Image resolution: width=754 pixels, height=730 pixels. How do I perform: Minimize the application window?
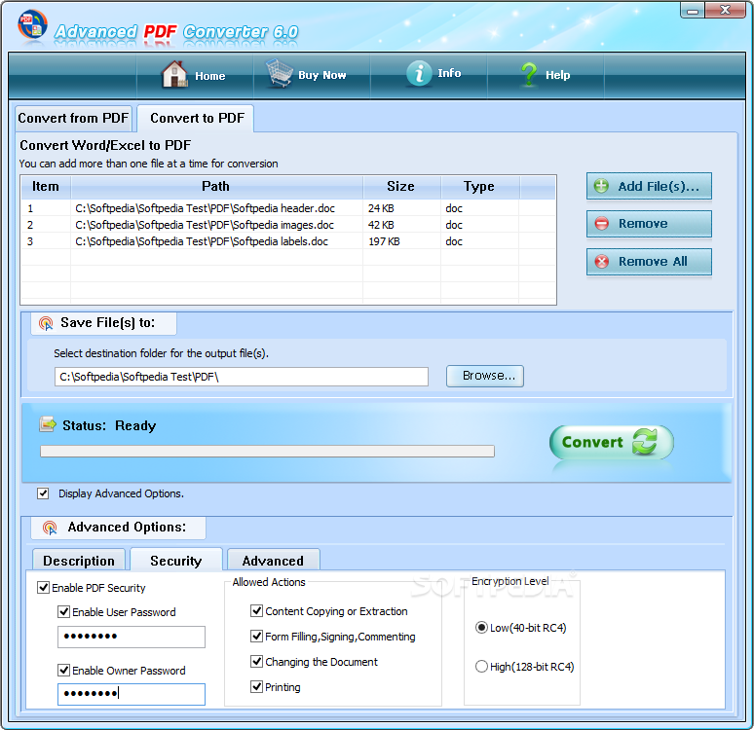[x=693, y=10]
